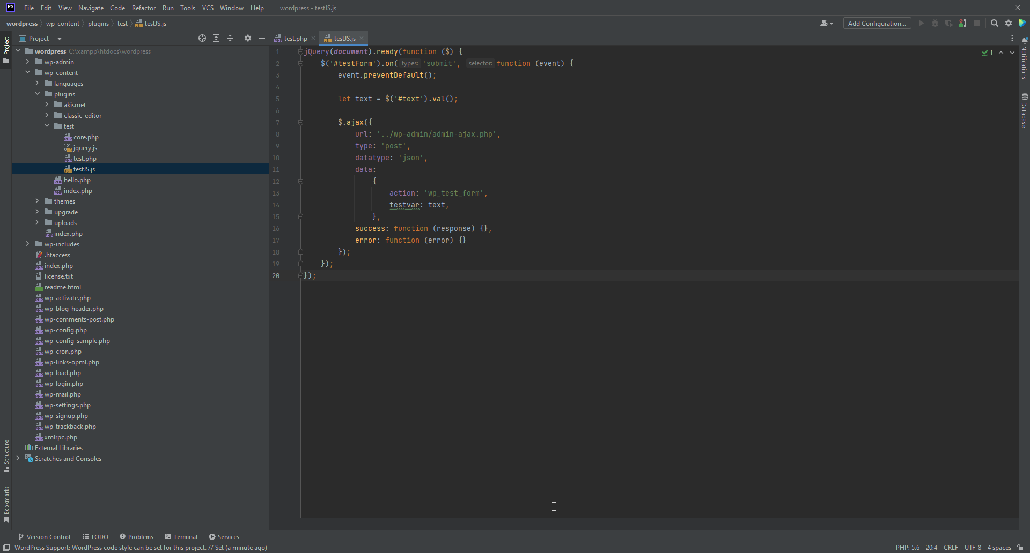The height and width of the screenshot is (553, 1030).
Task: Click the inspections checkmark widget
Action: [988, 53]
